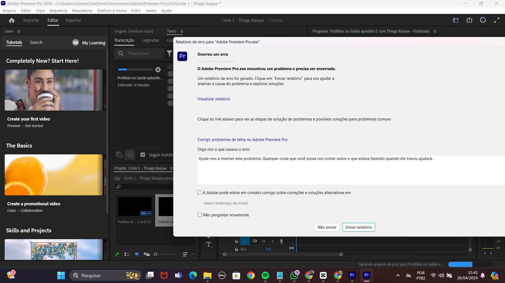Mute the A3 audio track
This screenshot has width=505, height=283.
264,241
